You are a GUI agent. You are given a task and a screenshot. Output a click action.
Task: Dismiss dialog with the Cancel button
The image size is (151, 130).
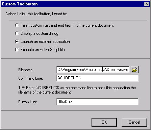(134, 122)
